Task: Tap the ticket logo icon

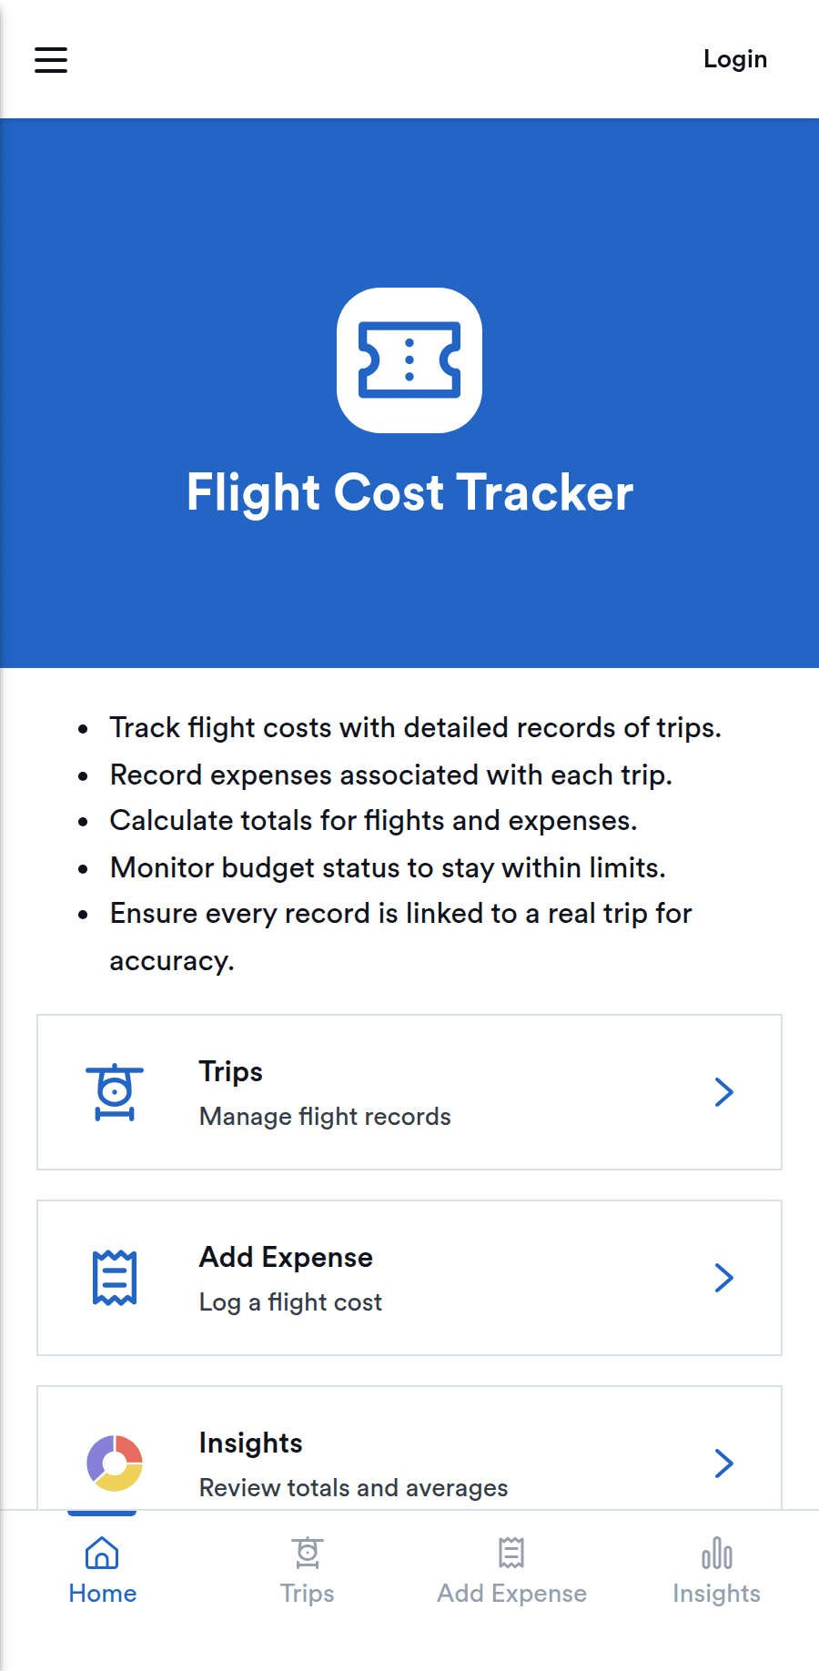Action: (x=409, y=360)
